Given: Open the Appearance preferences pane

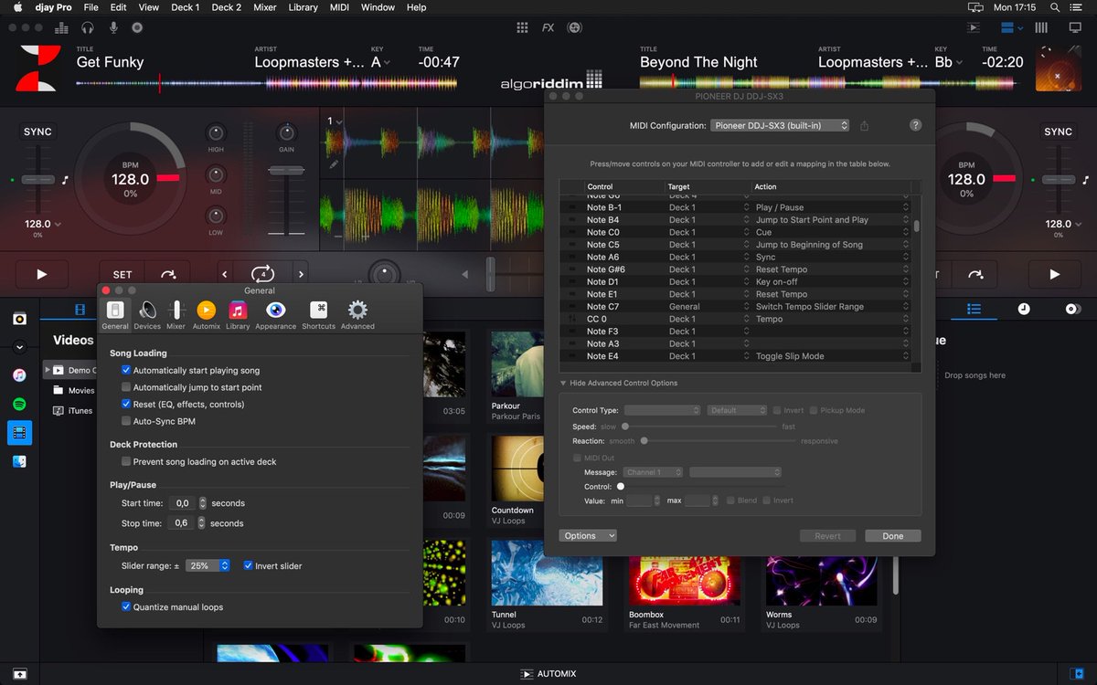Looking at the screenshot, I should 275,314.
